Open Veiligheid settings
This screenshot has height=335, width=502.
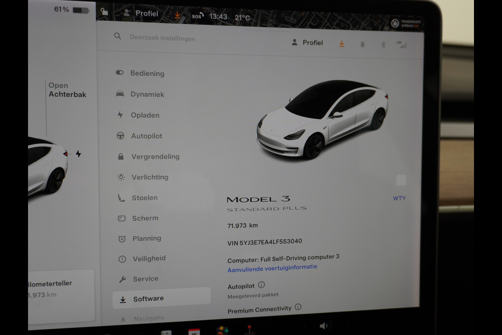(x=149, y=258)
